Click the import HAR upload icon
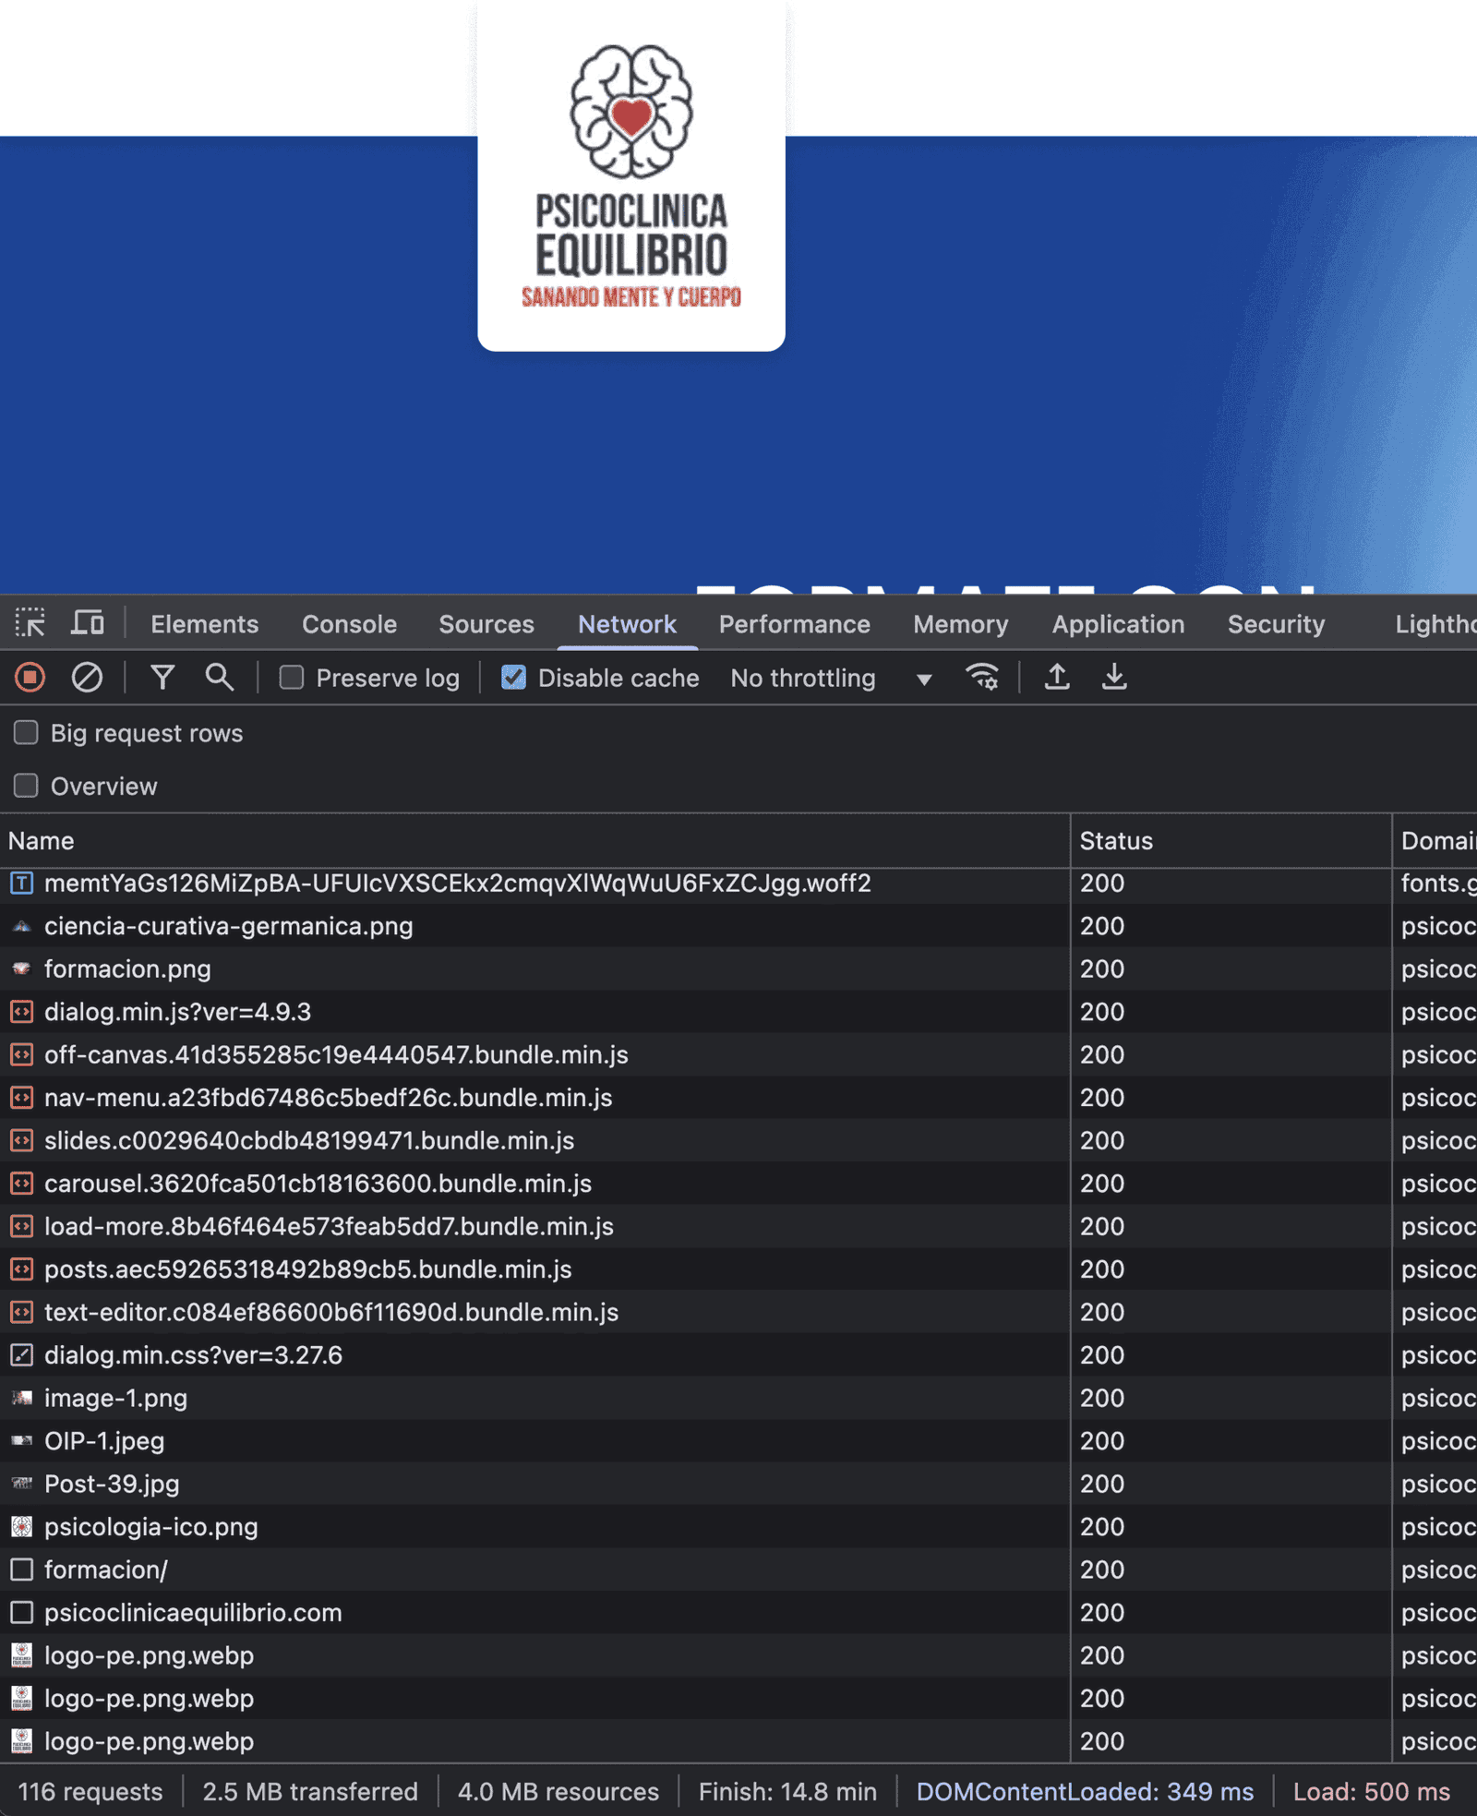Image resolution: width=1477 pixels, height=1816 pixels. (x=1057, y=678)
